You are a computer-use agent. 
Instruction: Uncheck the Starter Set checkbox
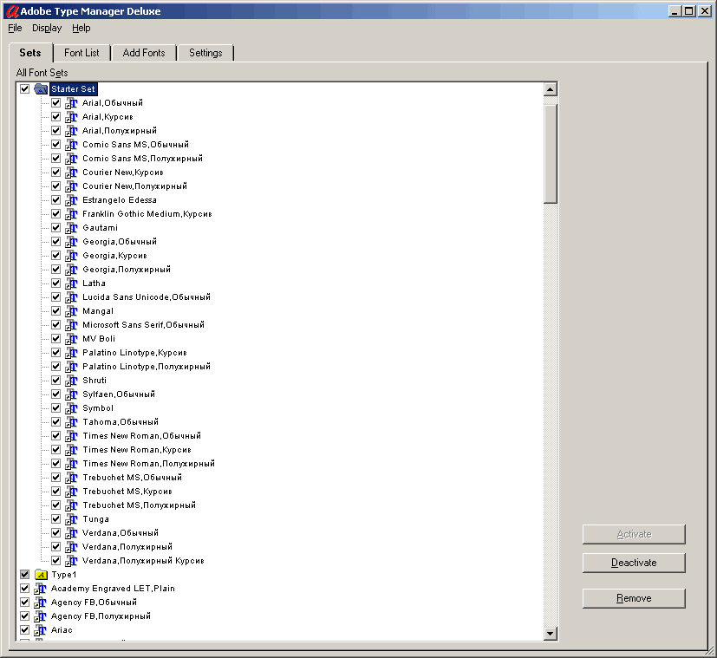click(24, 88)
